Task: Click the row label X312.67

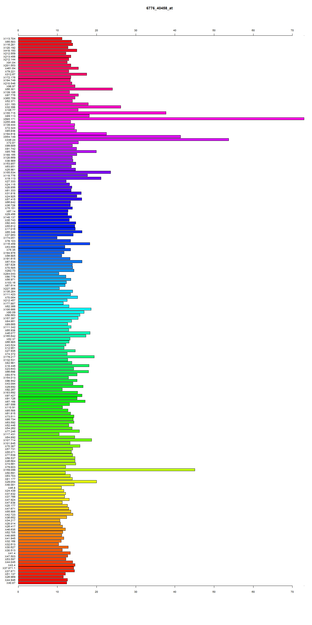Action: pyautogui.click(x=10, y=74)
